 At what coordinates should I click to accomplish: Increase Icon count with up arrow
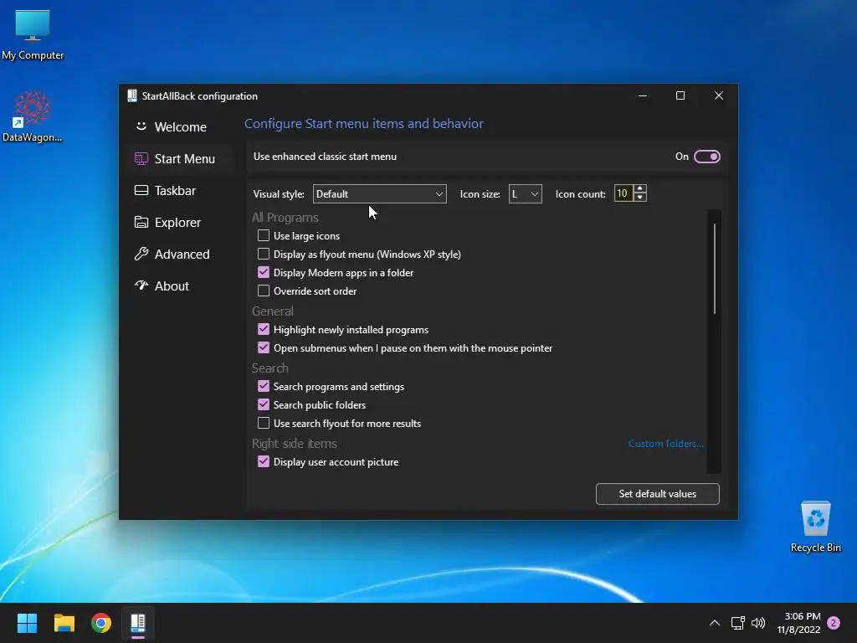(640, 188)
